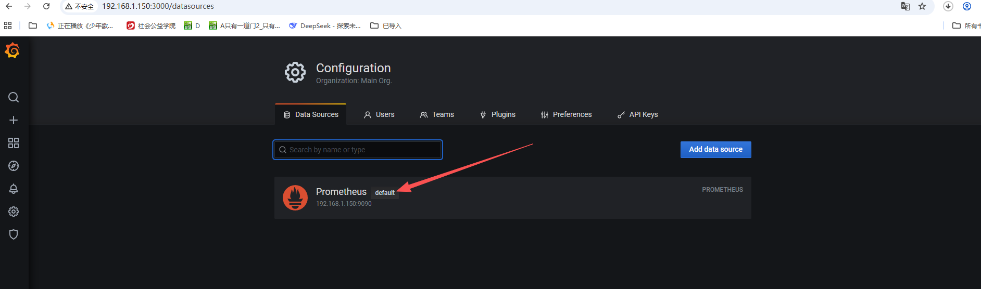Open the Alerting bell icon in sidebar
This screenshot has height=289, width=981.
click(x=14, y=189)
